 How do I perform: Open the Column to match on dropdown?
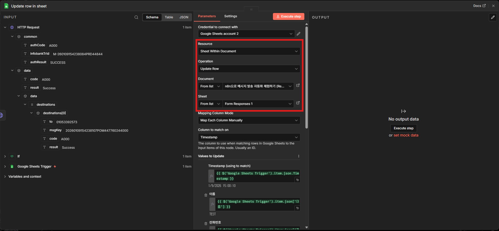point(249,137)
